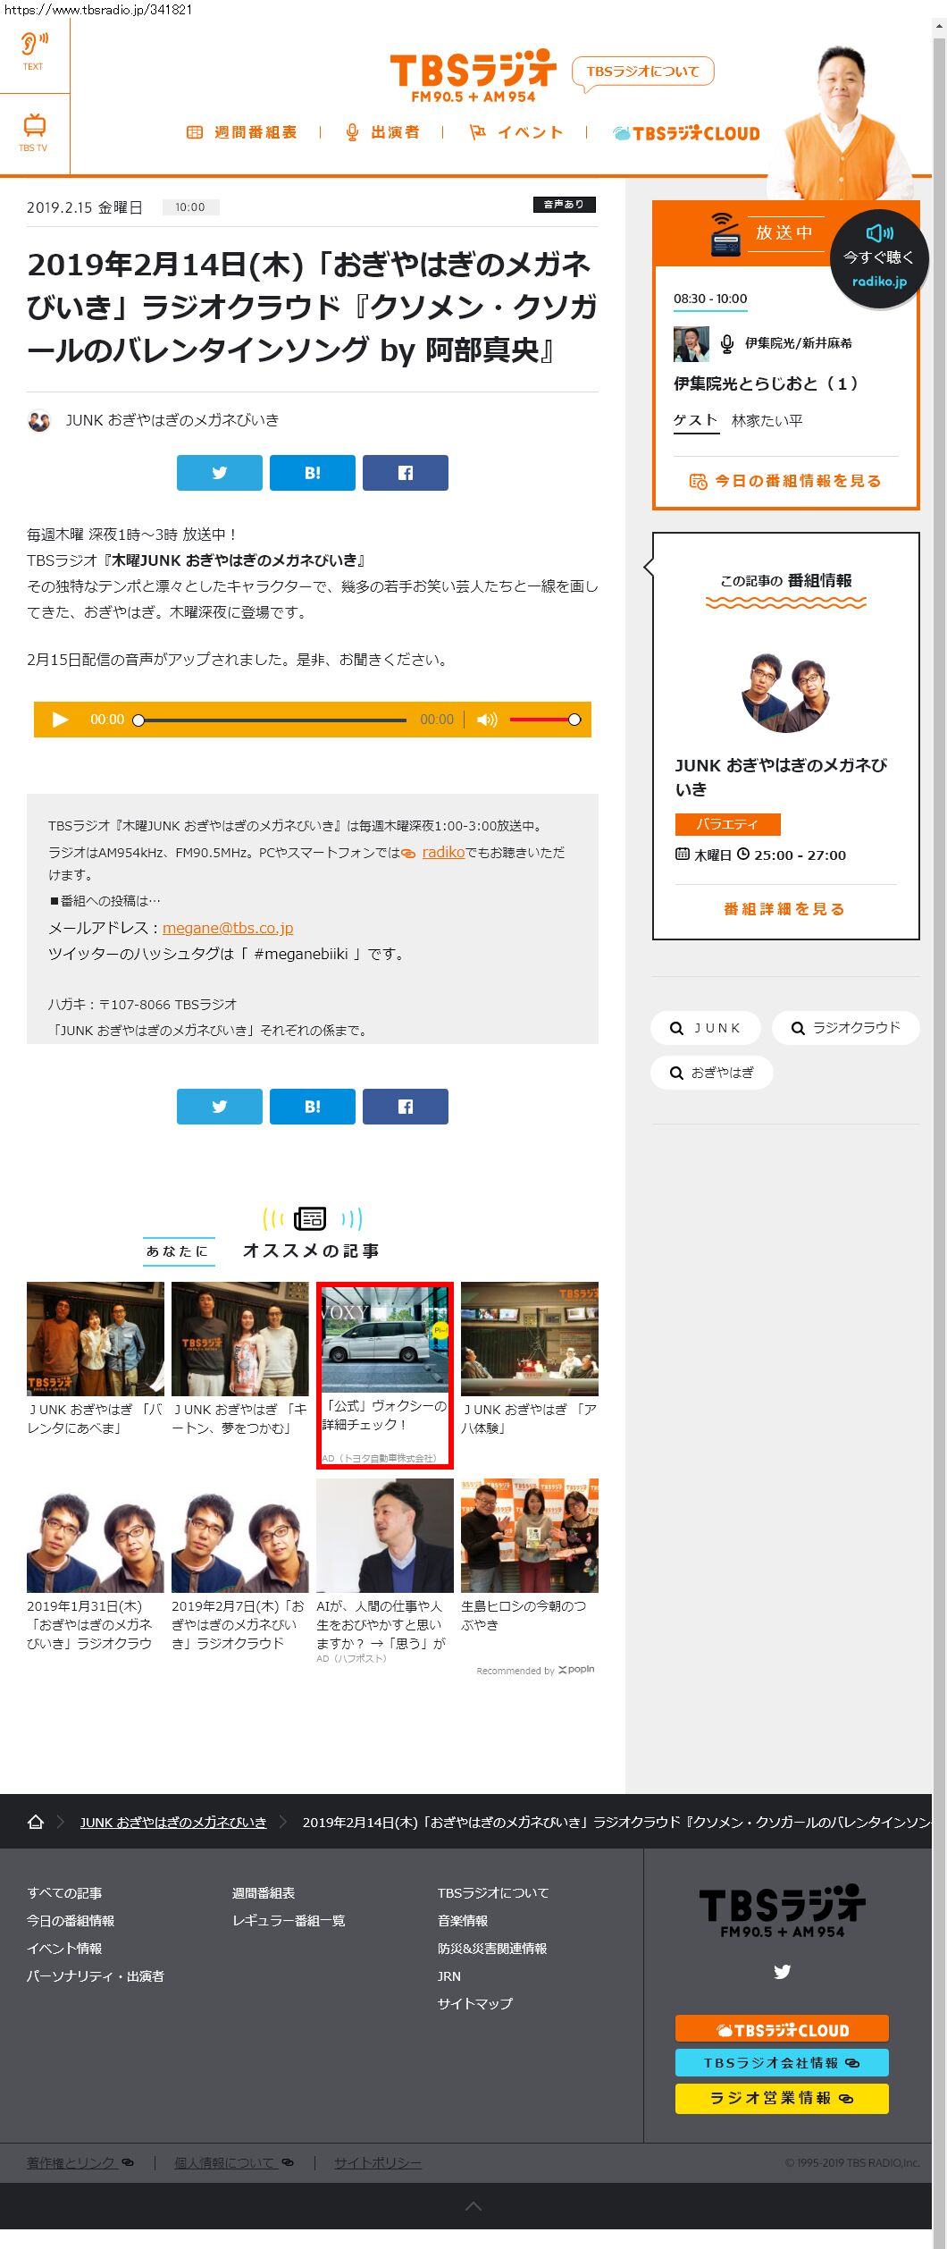The image size is (947, 2249).
Task: Open article 「アハ体験」 thumbnail
Action: click(530, 1338)
